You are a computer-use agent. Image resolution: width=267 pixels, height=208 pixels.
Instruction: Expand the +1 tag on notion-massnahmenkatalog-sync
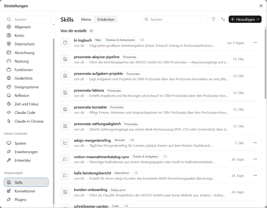click(165, 157)
